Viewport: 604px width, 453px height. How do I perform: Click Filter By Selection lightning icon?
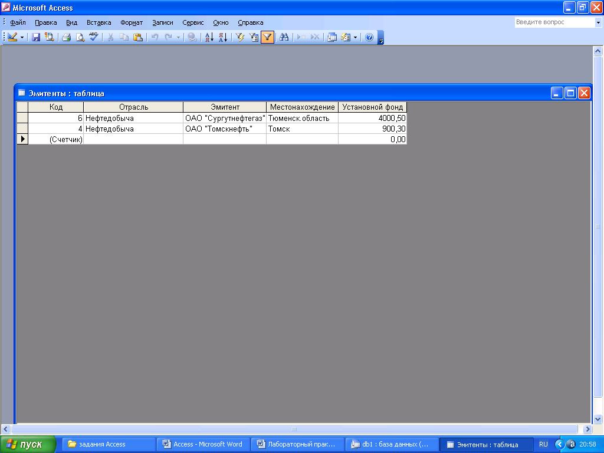(x=240, y=37)
